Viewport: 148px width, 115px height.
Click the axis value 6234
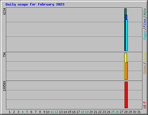point(4,11)
